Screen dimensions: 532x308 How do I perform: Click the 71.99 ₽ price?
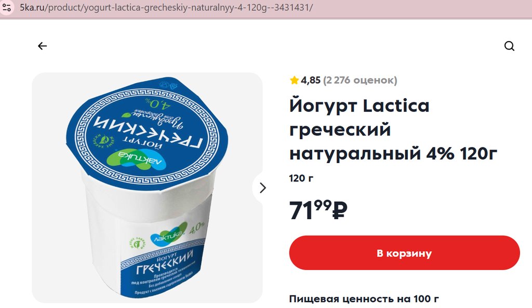click(x=318, y=210)
